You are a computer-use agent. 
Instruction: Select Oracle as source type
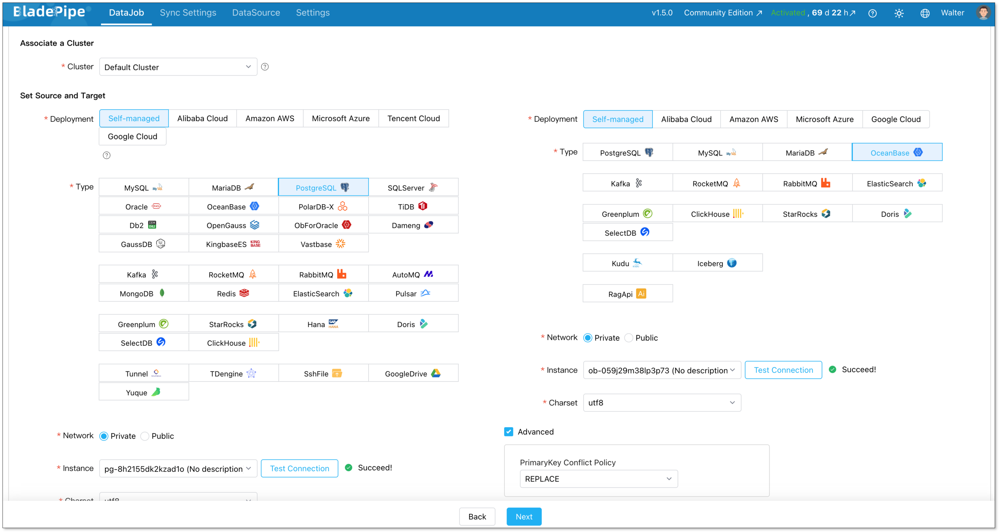tap(144, 206)
